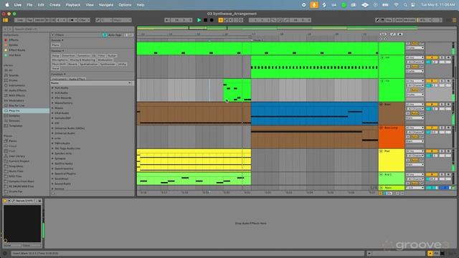Image resolution: width=459 pixels, height=258 pixels.
Task: Open Sounds category in library sidebar
Action: [13, 75]
